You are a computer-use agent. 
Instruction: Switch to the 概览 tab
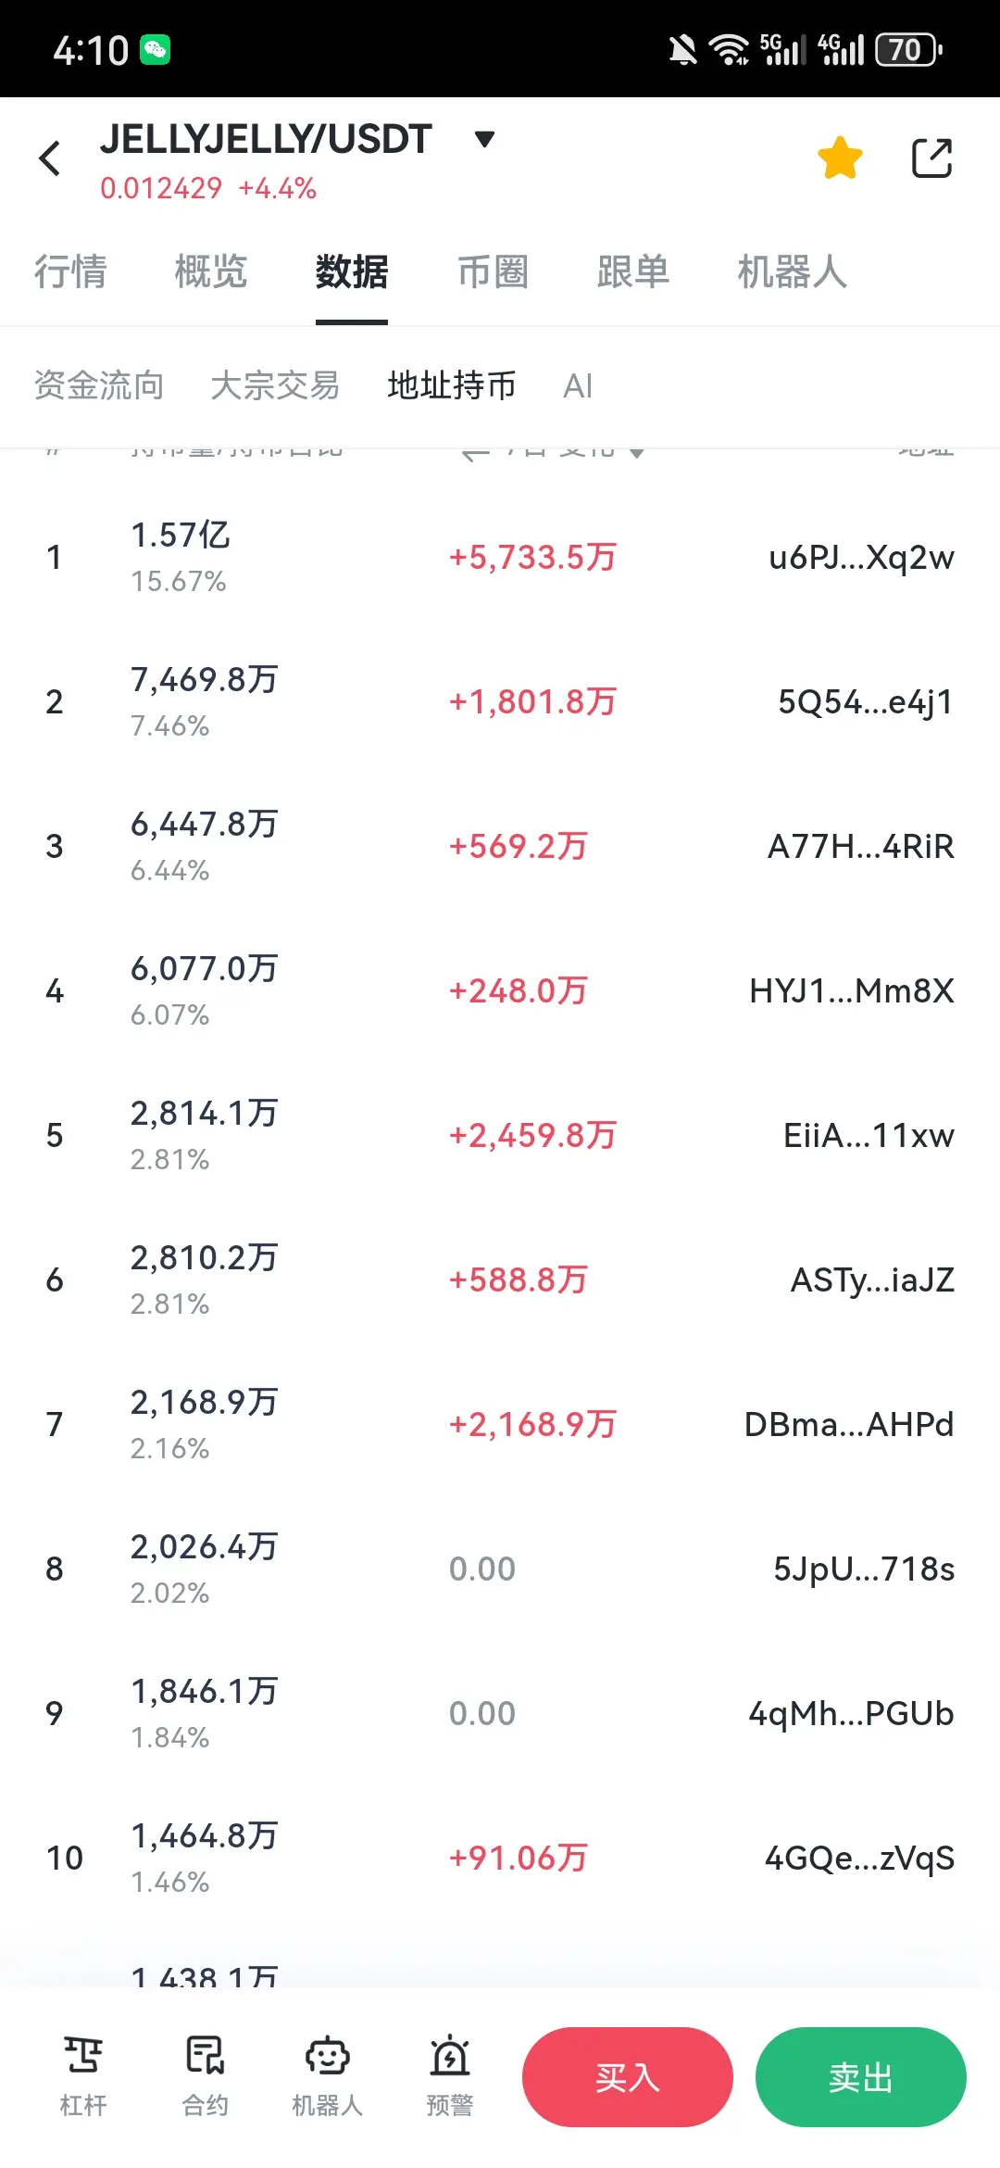click(x=211, y=272)
